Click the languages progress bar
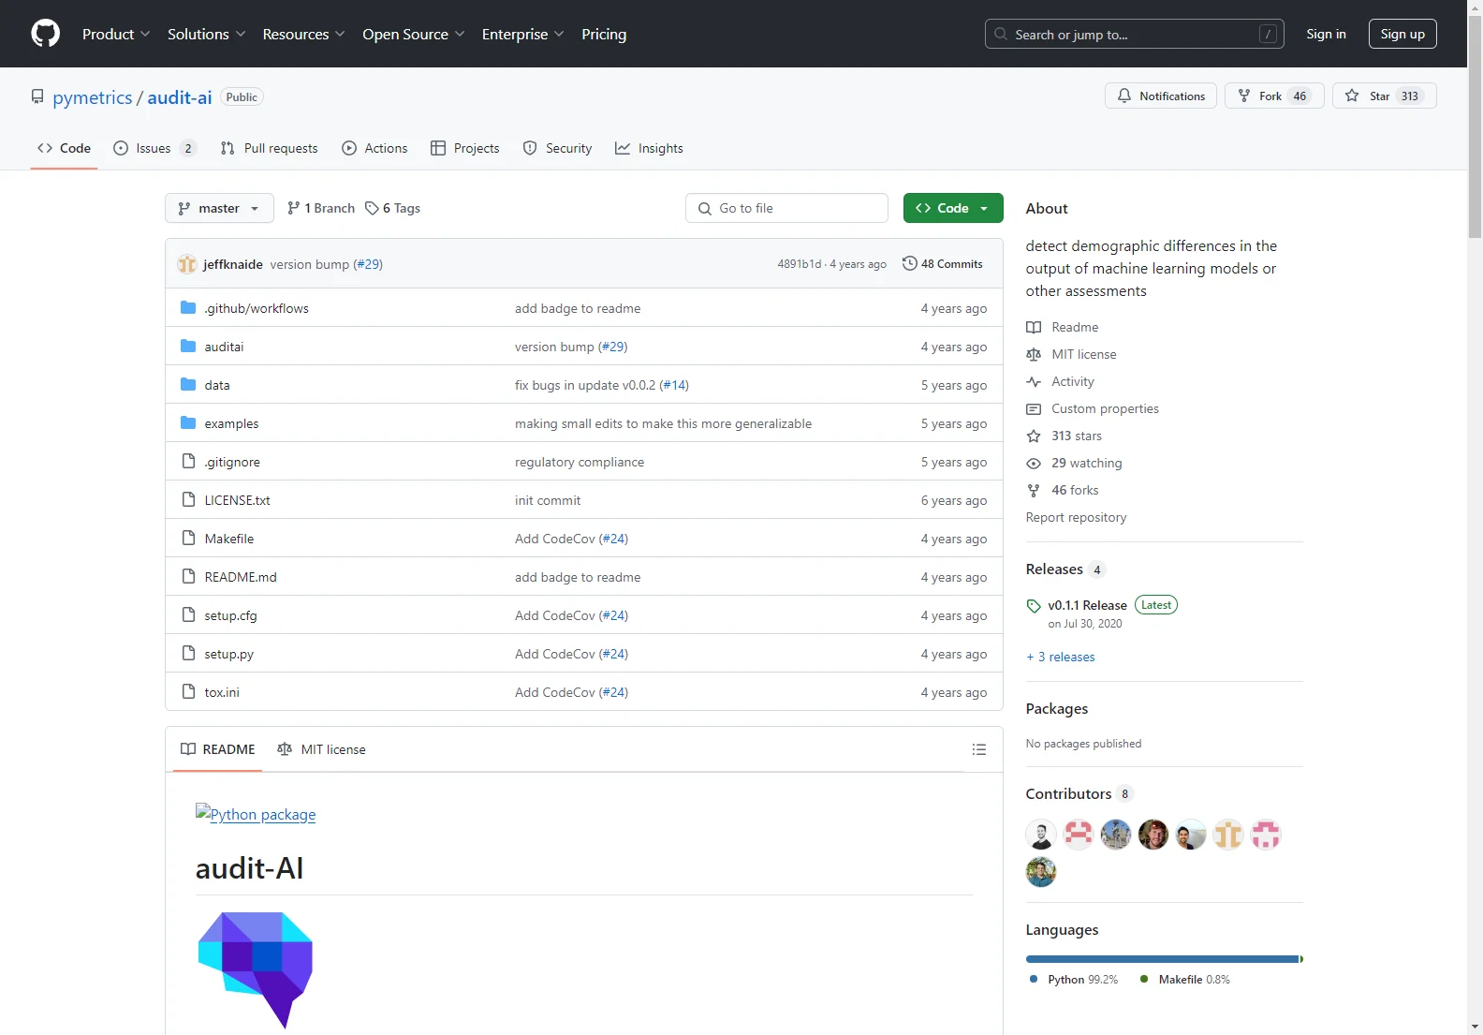Viewport: 1483px width, 1035px height. [1165, 959]
